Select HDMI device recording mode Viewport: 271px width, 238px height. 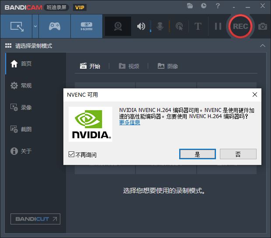click(x=86, y=26)
